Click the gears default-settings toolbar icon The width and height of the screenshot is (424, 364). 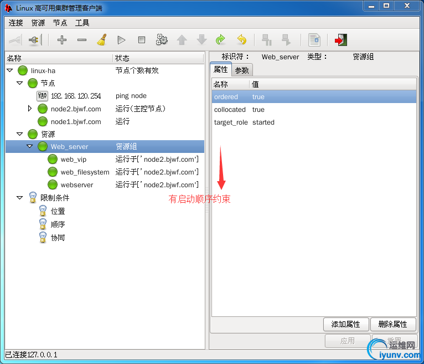(x=162, y=40)
